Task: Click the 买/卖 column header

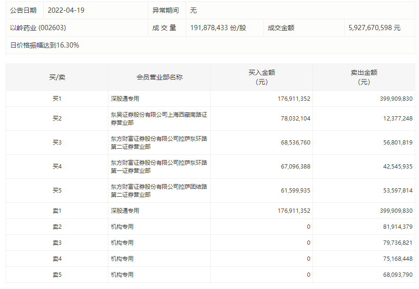Action: (57, 77)
